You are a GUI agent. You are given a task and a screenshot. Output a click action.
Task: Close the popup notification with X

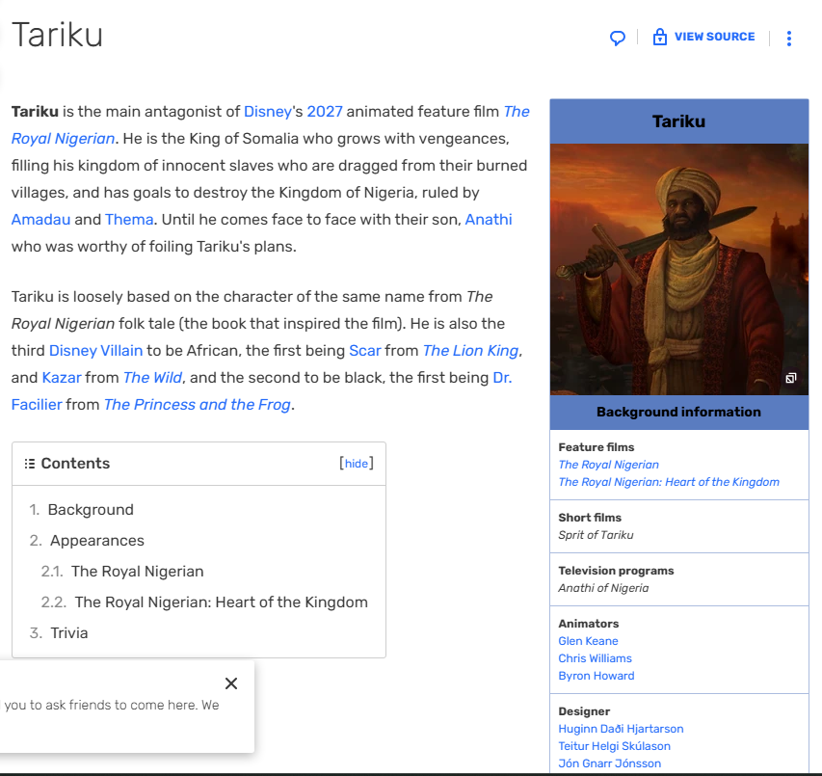pos(231,683)
